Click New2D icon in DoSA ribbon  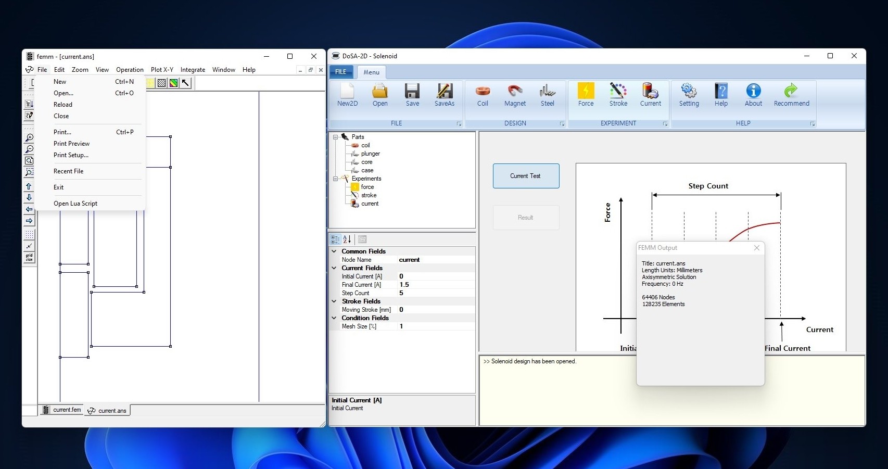click(347, 95)
